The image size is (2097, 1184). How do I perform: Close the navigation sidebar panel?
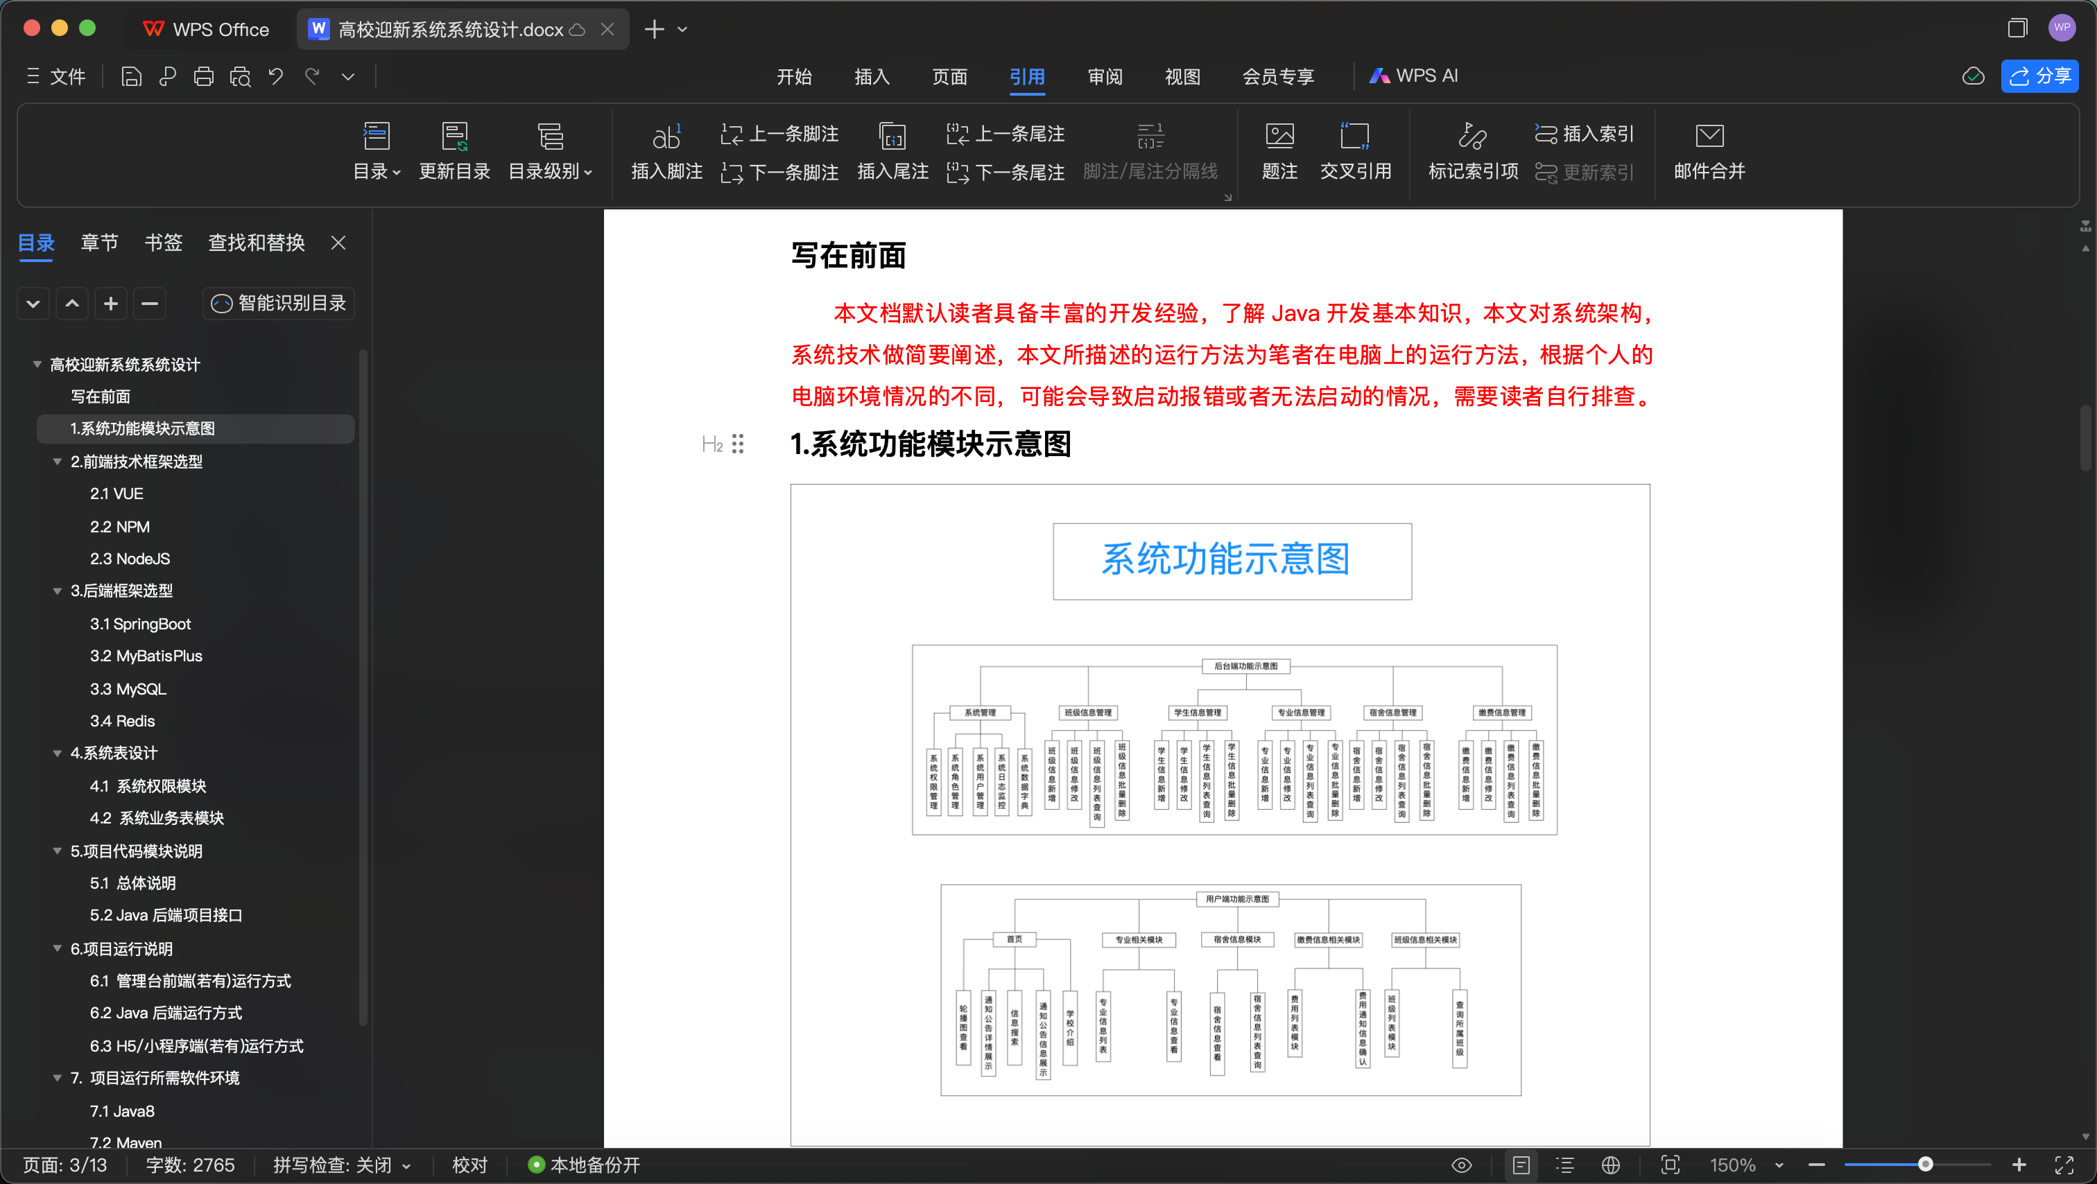pyautogui.click(x=338, y=243)
